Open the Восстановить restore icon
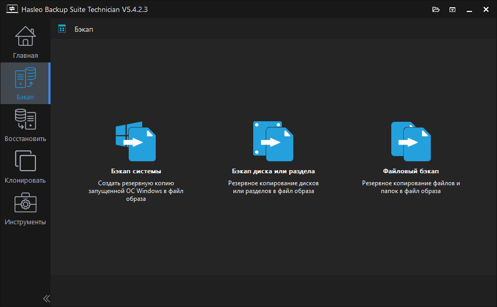 26,119
